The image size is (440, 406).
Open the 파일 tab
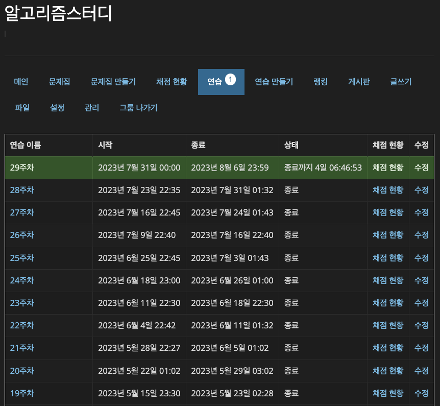pos(22,108)
